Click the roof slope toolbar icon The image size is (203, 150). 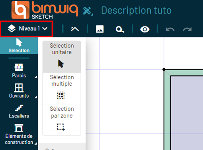tap(75, 29)
